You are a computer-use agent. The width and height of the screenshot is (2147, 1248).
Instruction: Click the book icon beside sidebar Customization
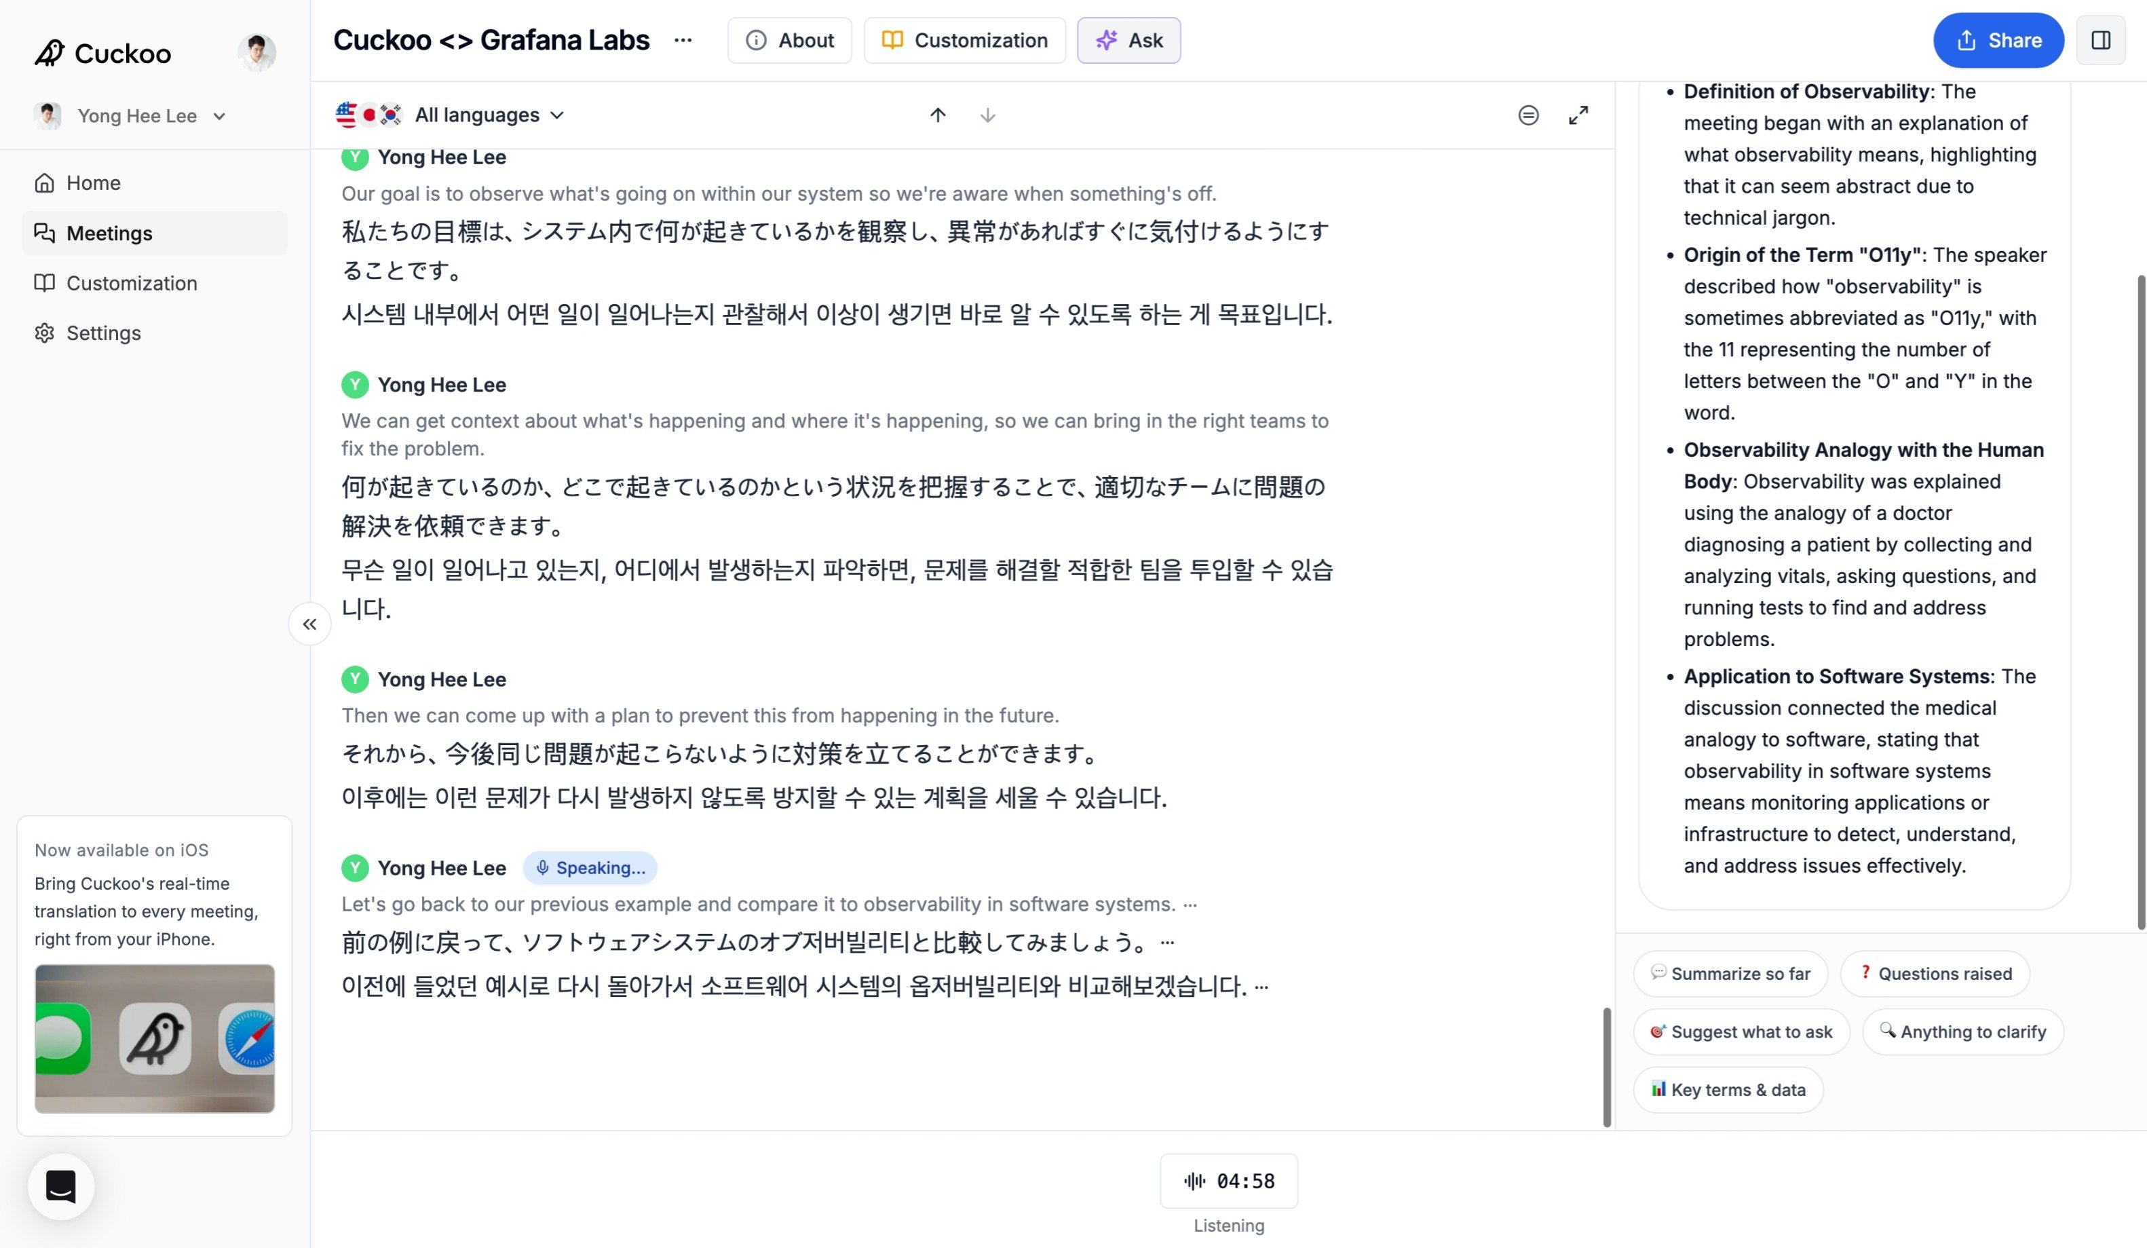[x=44, y=283]
